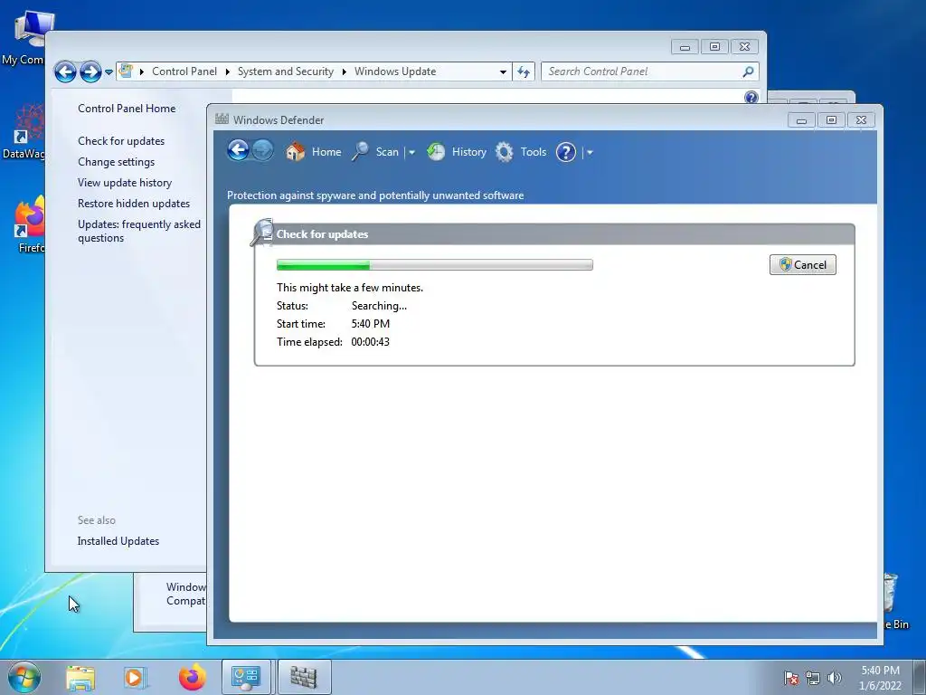
Task: Click the volume speaker tray icon
Action: click(x=835, y=678)
